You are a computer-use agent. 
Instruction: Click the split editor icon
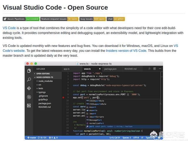point(149,69)
